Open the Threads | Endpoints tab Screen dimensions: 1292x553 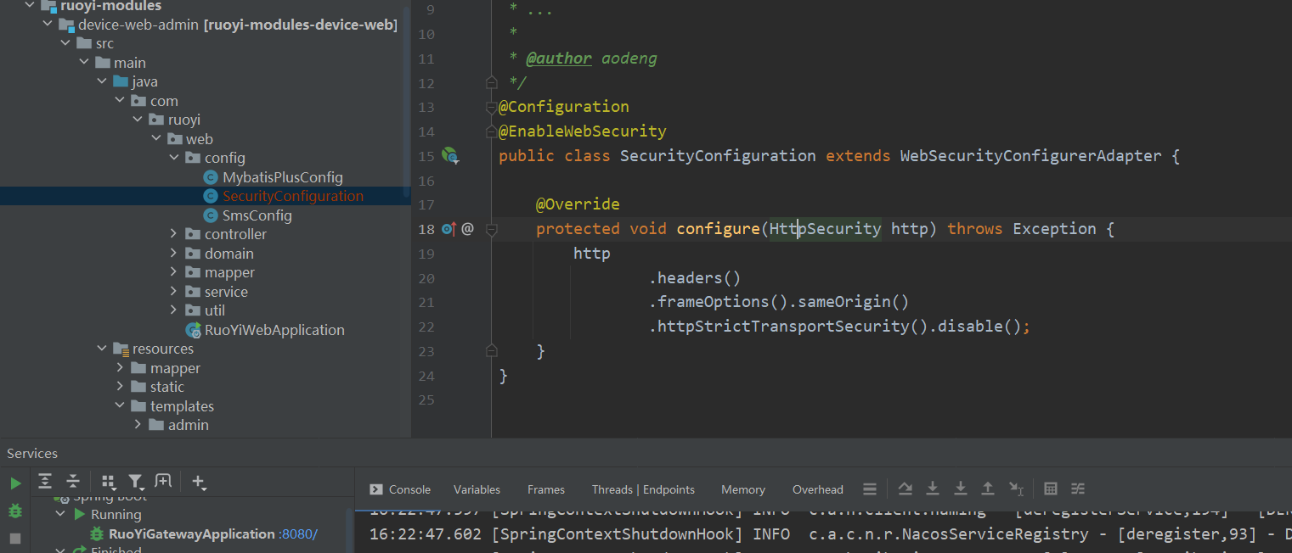643,489
